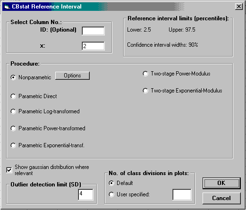
Task: Click the x column number field
Action: tap(93, 46)
